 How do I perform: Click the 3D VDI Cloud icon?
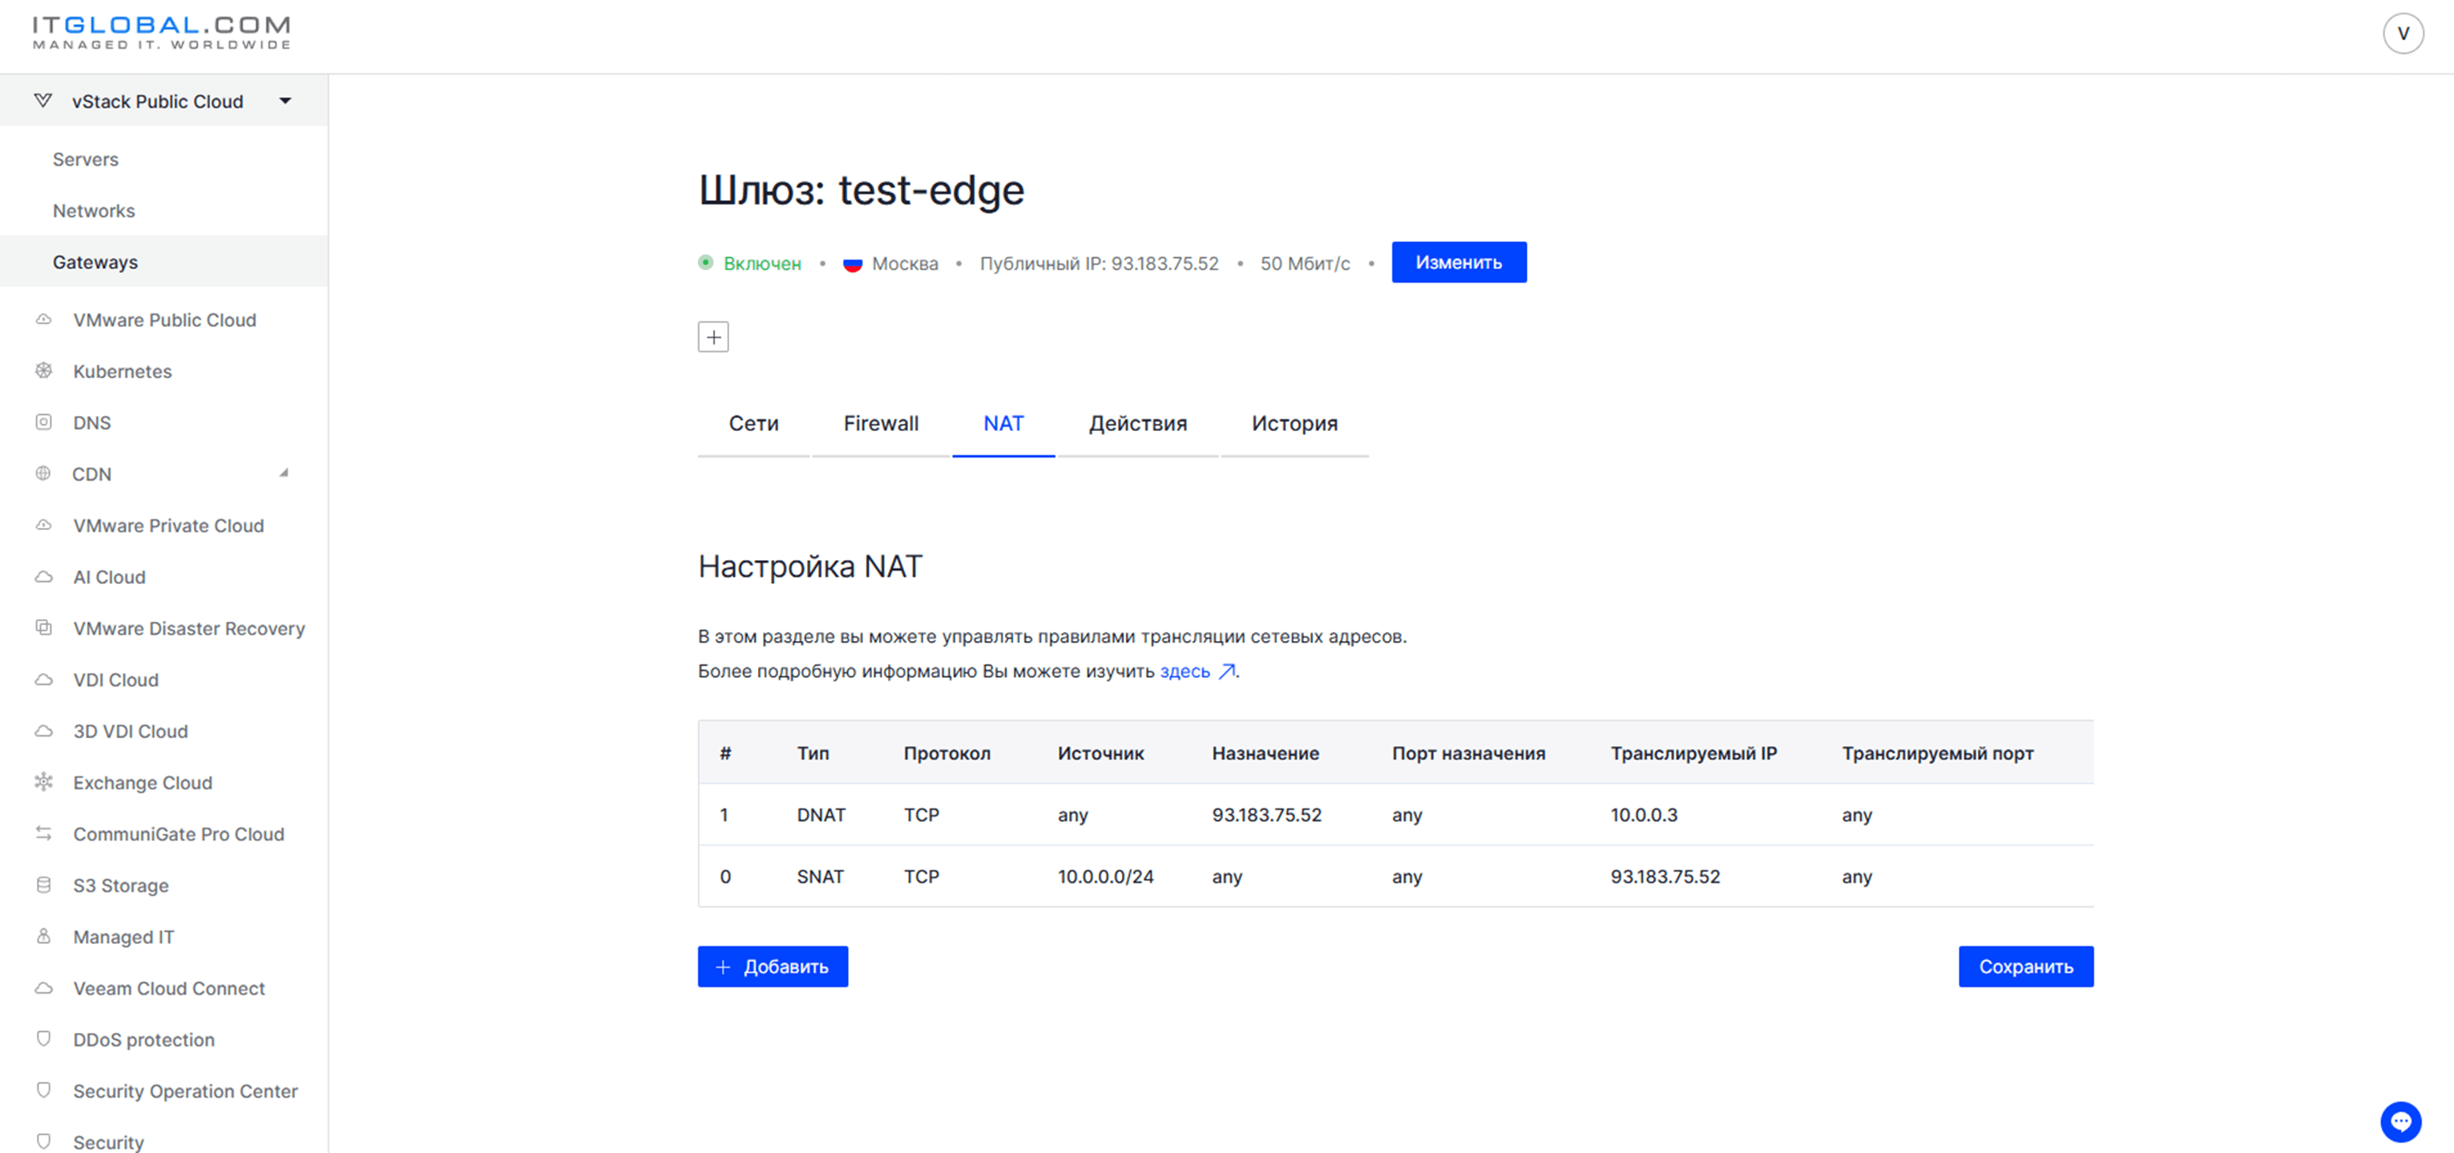44,732
